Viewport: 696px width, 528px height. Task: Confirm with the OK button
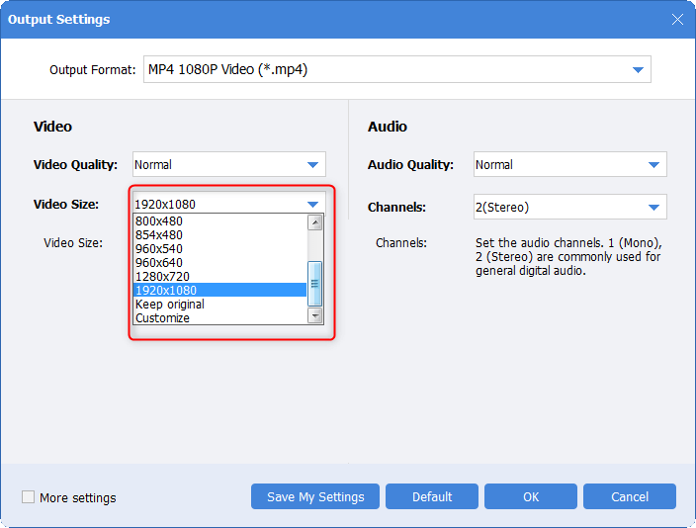tap(531, 496)
